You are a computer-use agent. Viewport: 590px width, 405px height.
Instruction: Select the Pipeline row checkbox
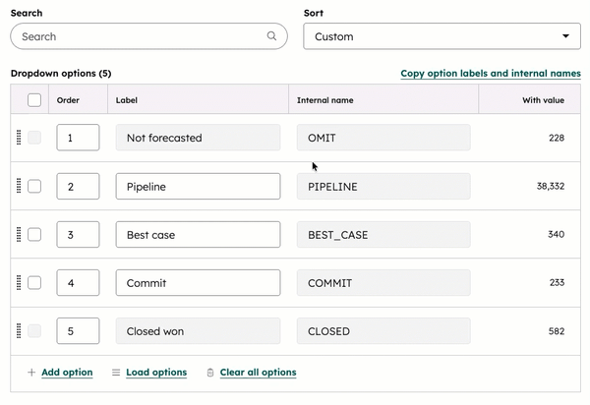pyautogui.click(x=34, y=186)
